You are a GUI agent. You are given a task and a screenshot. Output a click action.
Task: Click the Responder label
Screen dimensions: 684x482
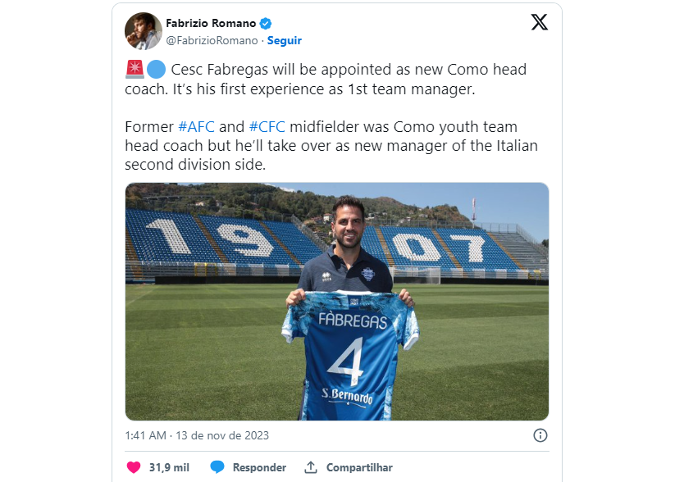coord(259,467)
